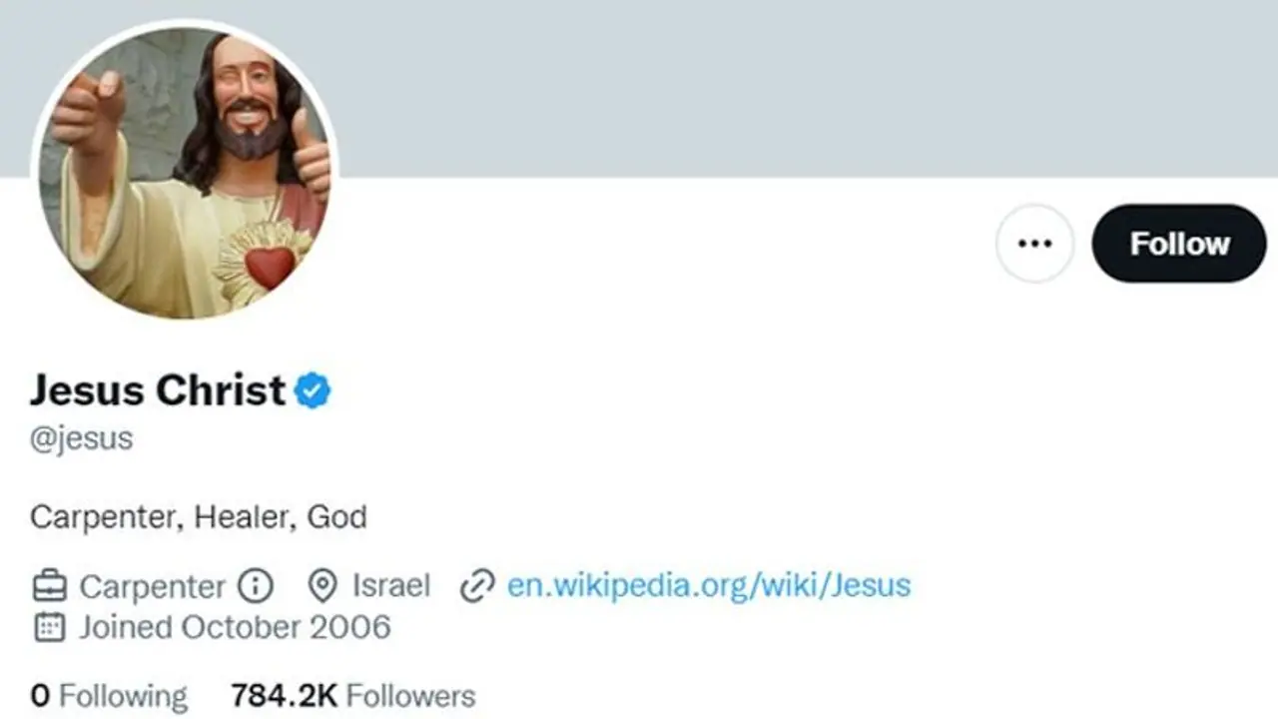Click the verified blue checkmark badge
The image size is (1278, 719).
tap(311, 390)
